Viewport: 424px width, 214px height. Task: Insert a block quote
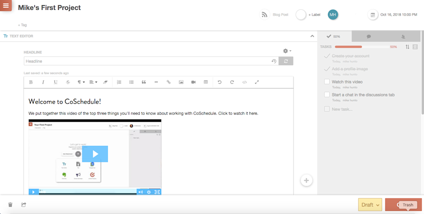[x=144, y=82]
